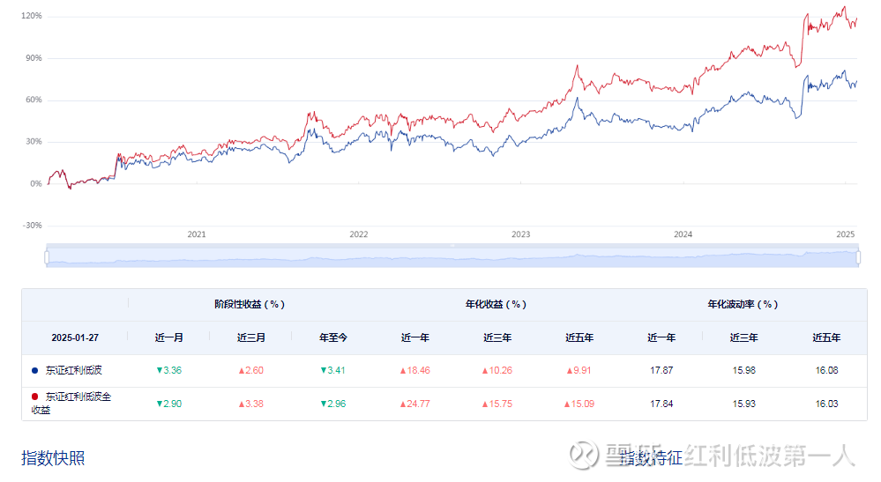Click the green down arrow value 3.36

pos(168,370)
